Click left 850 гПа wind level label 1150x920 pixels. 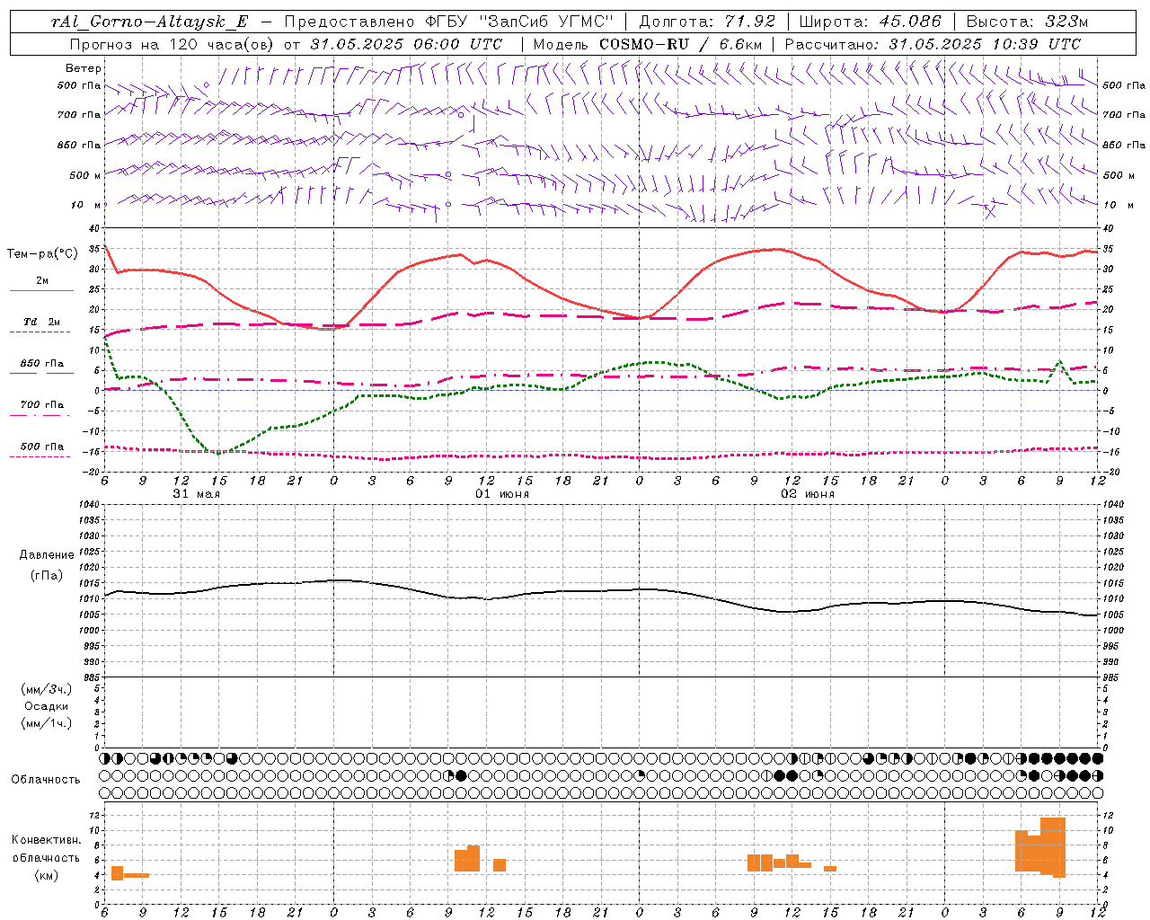click(x=79, y=145)
